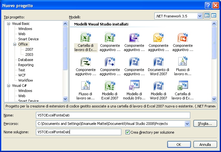Select the Test project type
The height and width of the screenshot is (152, 221).
click(22, 70)
